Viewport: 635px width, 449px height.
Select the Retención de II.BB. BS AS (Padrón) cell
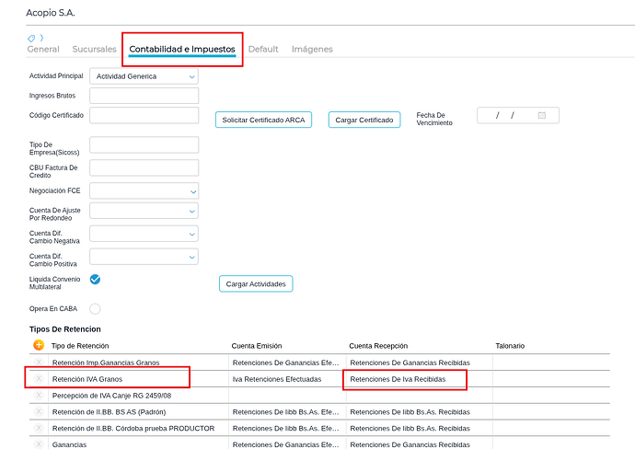click(x=138, y=412)
